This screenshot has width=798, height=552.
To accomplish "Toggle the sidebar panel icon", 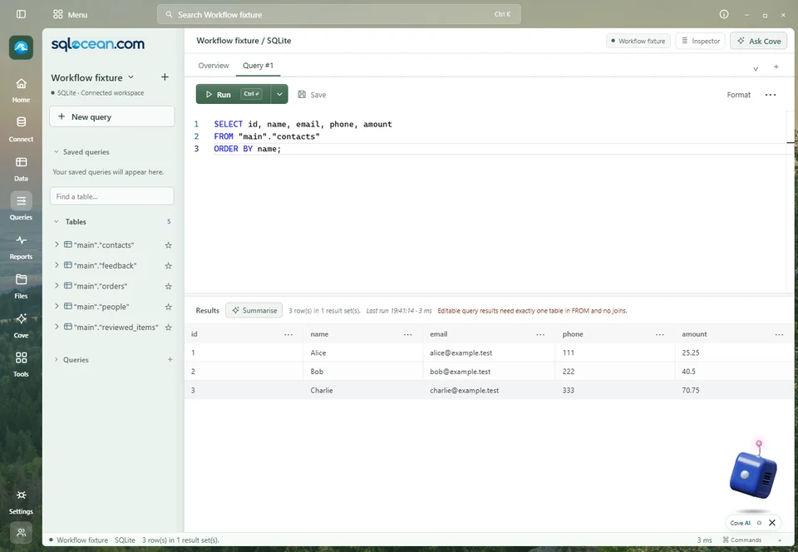I will pos(21,14).
